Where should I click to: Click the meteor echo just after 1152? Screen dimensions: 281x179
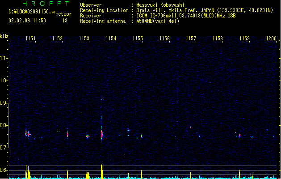(67, 135)
